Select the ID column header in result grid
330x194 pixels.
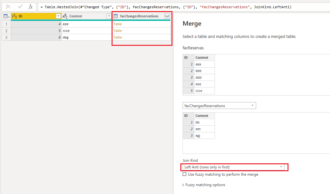pyautogui.click(x=36, y=16)
